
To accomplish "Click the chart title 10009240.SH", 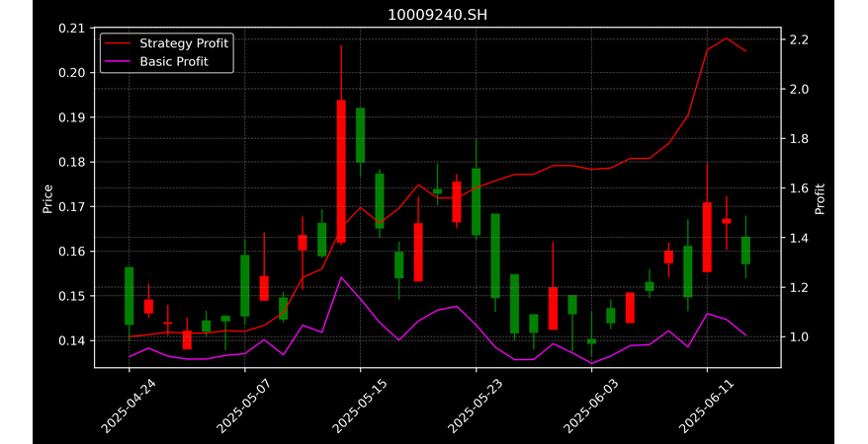I will coord(437,15).
